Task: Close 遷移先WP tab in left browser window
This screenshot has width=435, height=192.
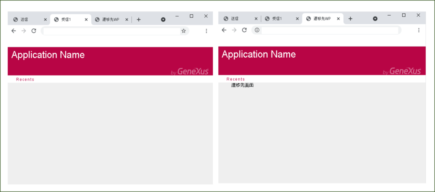Action: click(x=127, y=19)
